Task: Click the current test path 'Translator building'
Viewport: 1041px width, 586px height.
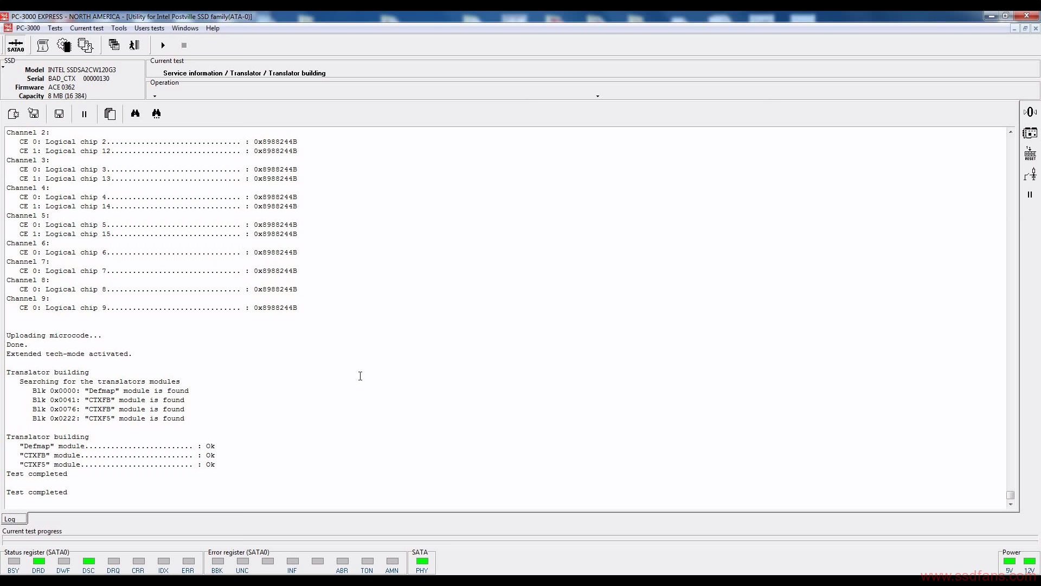Action: tap(297, 73)
